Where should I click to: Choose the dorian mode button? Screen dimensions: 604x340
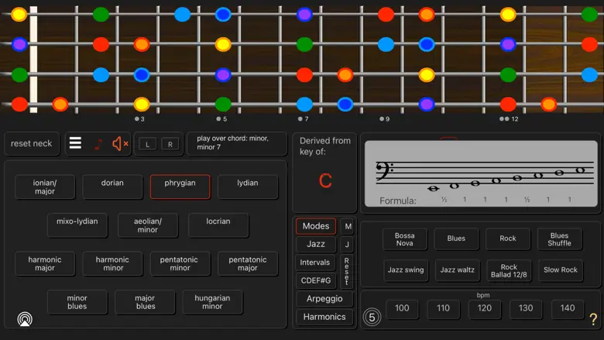[x=112, y=184]
